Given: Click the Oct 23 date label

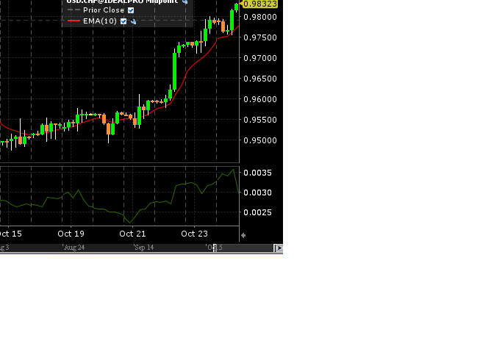Looking at the screenshot, I should point(194,234).
